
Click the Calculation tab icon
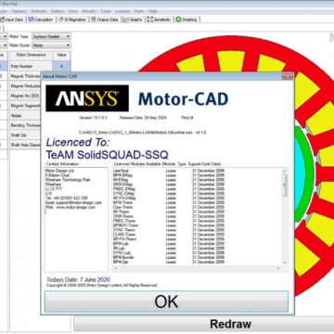pyautogui.click(x=31, y=19)
